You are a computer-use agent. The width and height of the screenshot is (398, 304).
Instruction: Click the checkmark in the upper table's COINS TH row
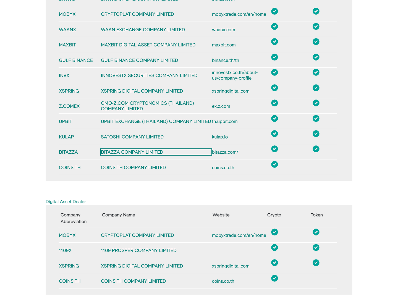coord(274,164)
